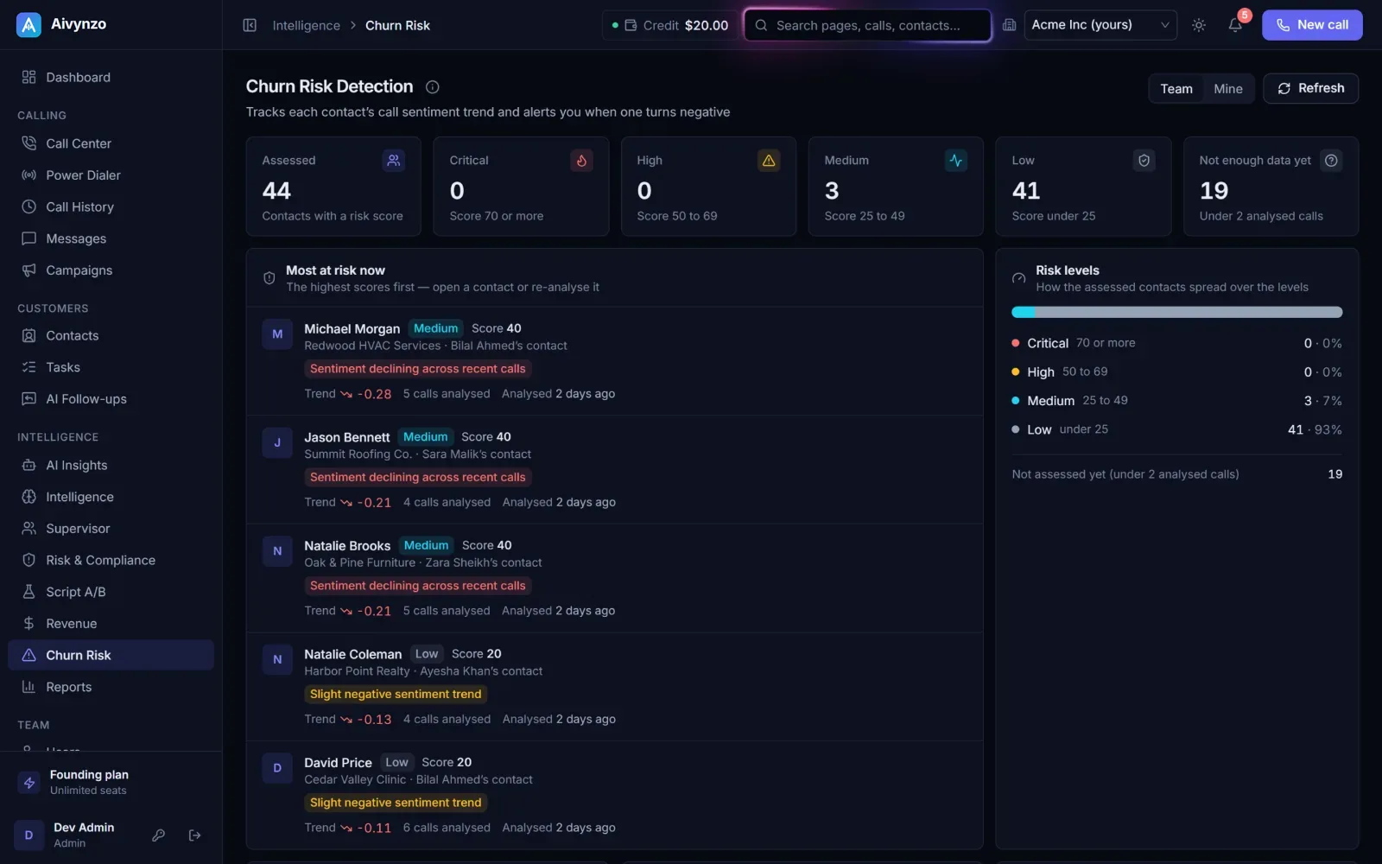Screen dimensions: 1382x864
Task: Click the Refresh button
Action: (x=1310, y=88)
